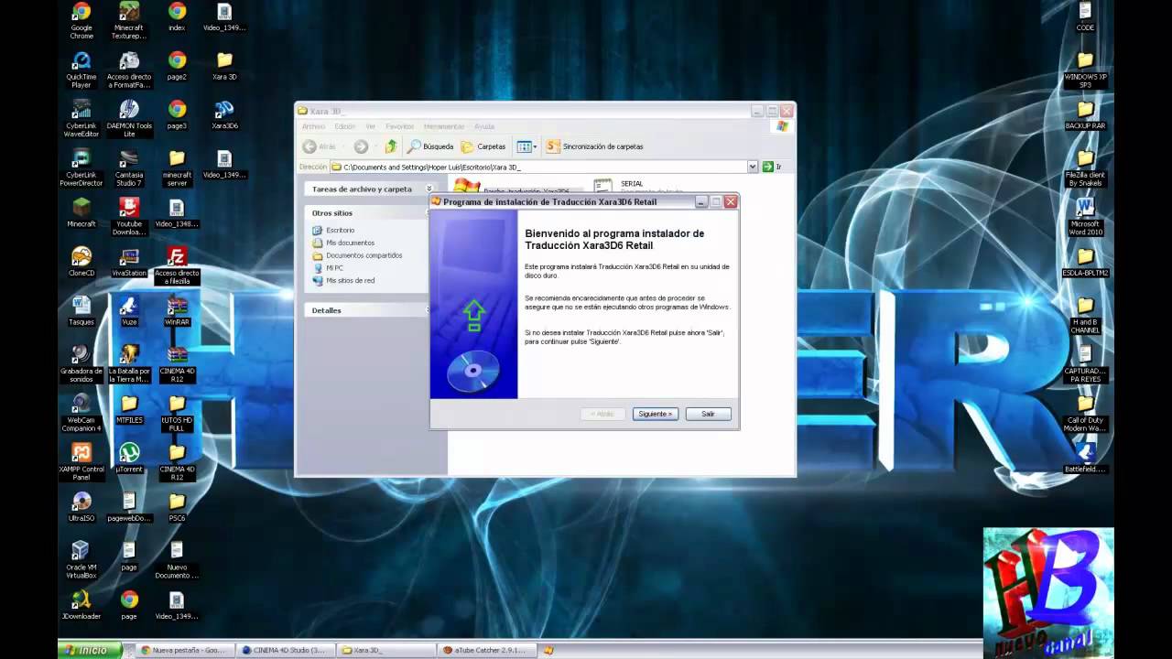Image resolution: width=1172 pixels, height=659 pixels.
Task: Open the Inicio start button
Action: [x=88, y=651]
